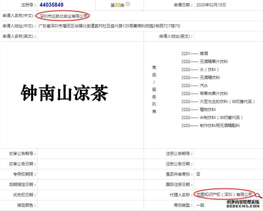263x211 pixels.
Task: Click goods item 3201 啤酒
Action: [x=195, y=54]
